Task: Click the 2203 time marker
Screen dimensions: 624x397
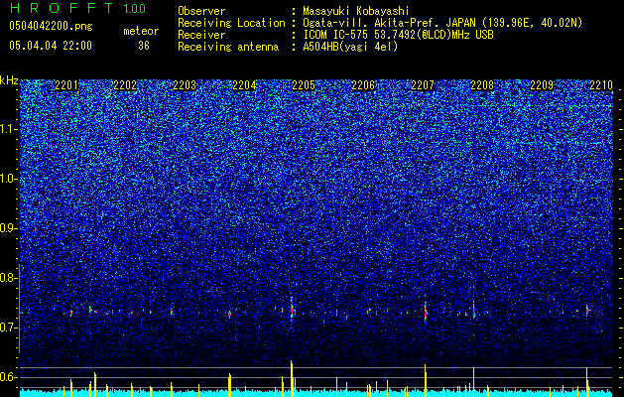Action: [185, 85]
